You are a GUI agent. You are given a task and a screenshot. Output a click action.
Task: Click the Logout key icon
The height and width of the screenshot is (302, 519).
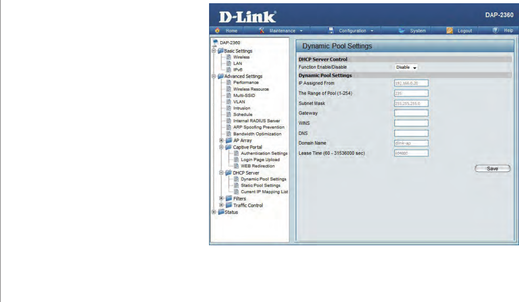[450, 31]
